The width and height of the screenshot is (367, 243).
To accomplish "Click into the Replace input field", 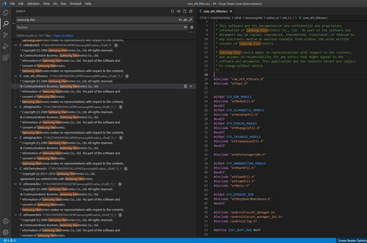I will pos(96,27).
